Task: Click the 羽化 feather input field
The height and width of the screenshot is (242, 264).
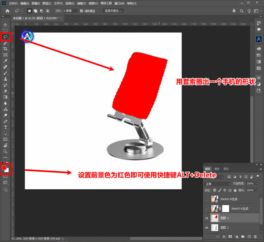Action: coord(71,11)
